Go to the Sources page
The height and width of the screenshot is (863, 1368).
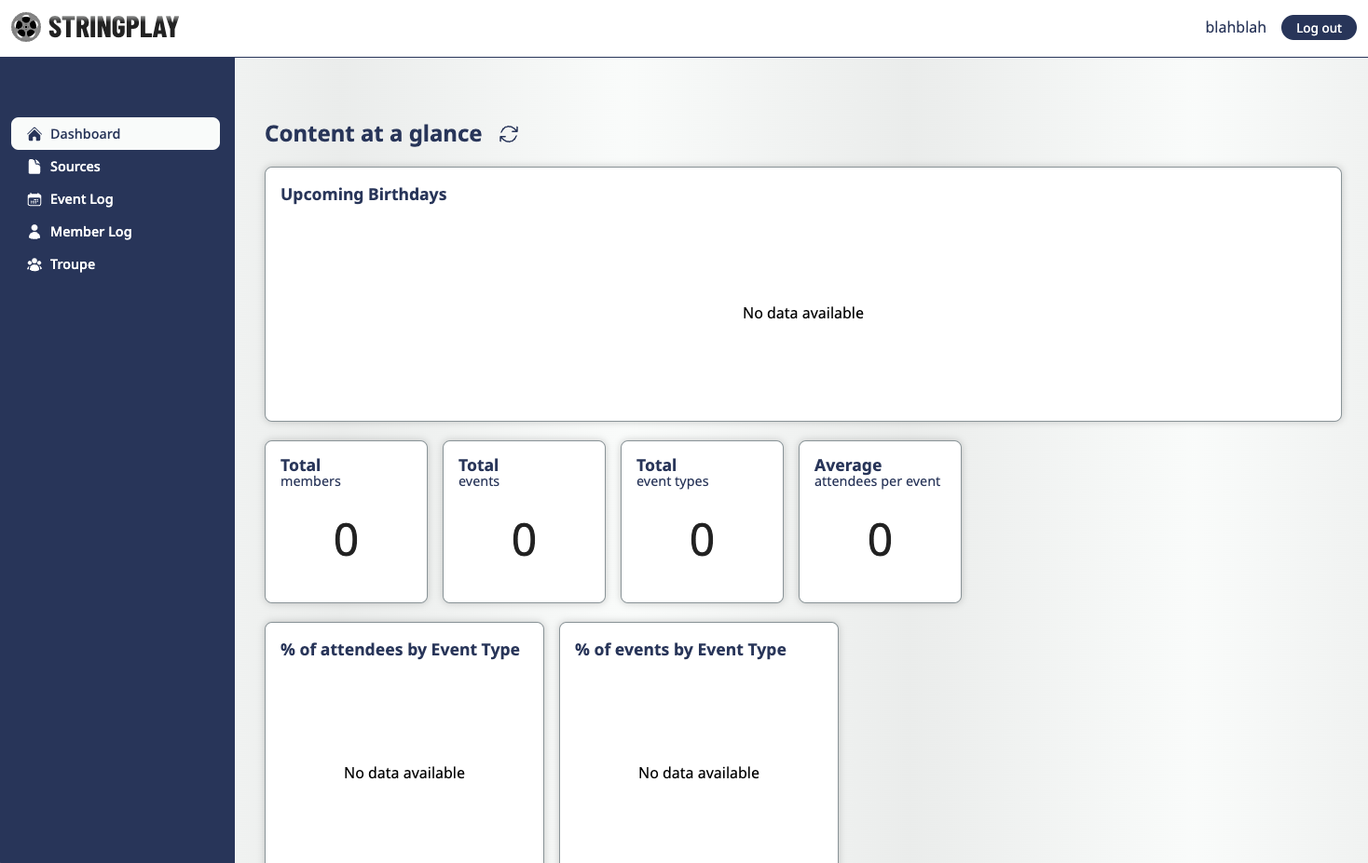pyautogui.click(x=75, y=167)
